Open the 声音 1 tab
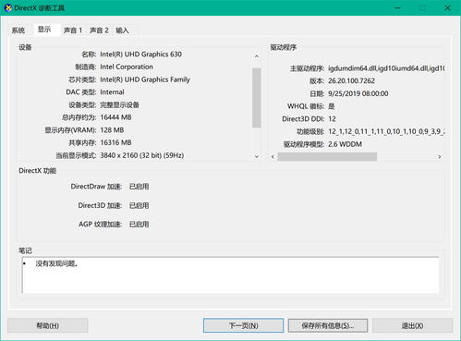This screenshot has width=461, height=341. (73, 30)
